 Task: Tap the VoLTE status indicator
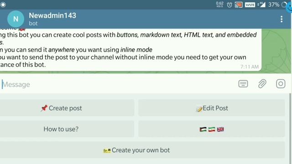(250, 5)
